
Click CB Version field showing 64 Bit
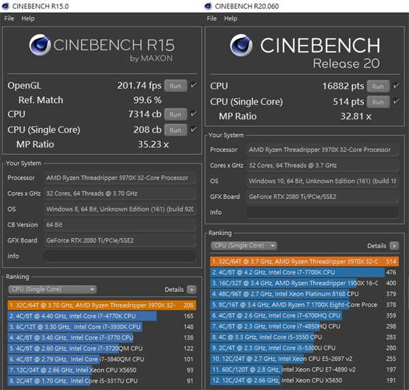(120, 225)
